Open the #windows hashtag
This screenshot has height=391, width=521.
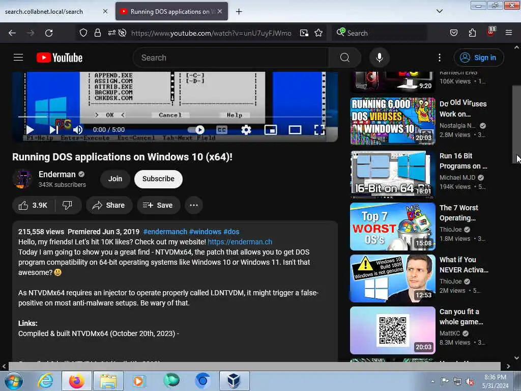coord(205,232)
